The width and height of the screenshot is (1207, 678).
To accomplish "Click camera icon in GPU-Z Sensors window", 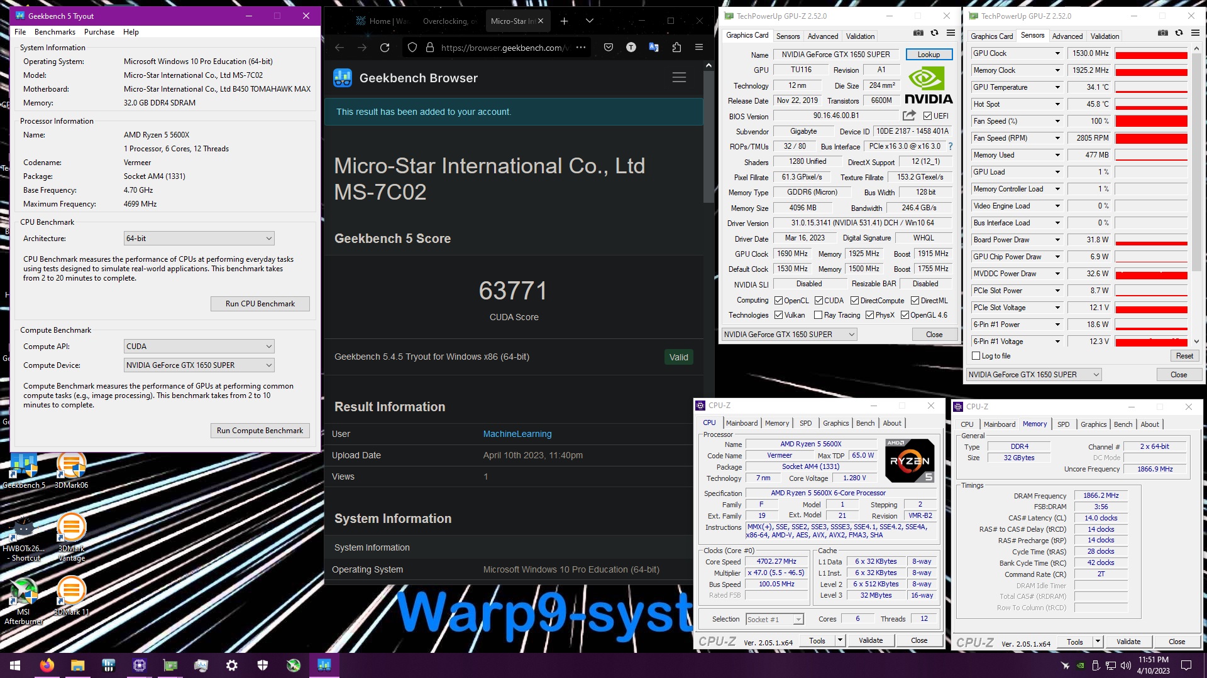I will pos(1163,33).
